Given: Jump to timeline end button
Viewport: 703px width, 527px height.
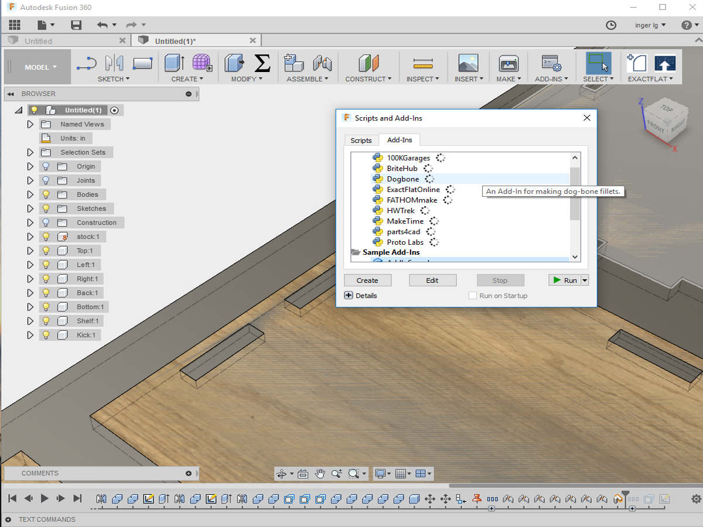Looking at the screenshot, I should click(x=77, y=498).
